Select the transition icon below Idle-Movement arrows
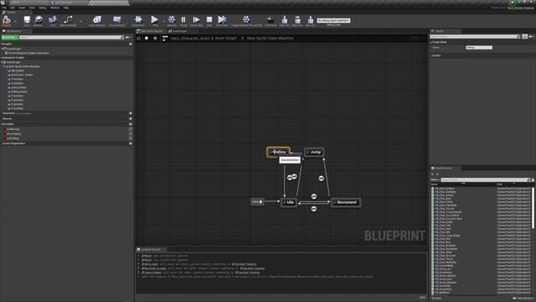 [314, 209]
